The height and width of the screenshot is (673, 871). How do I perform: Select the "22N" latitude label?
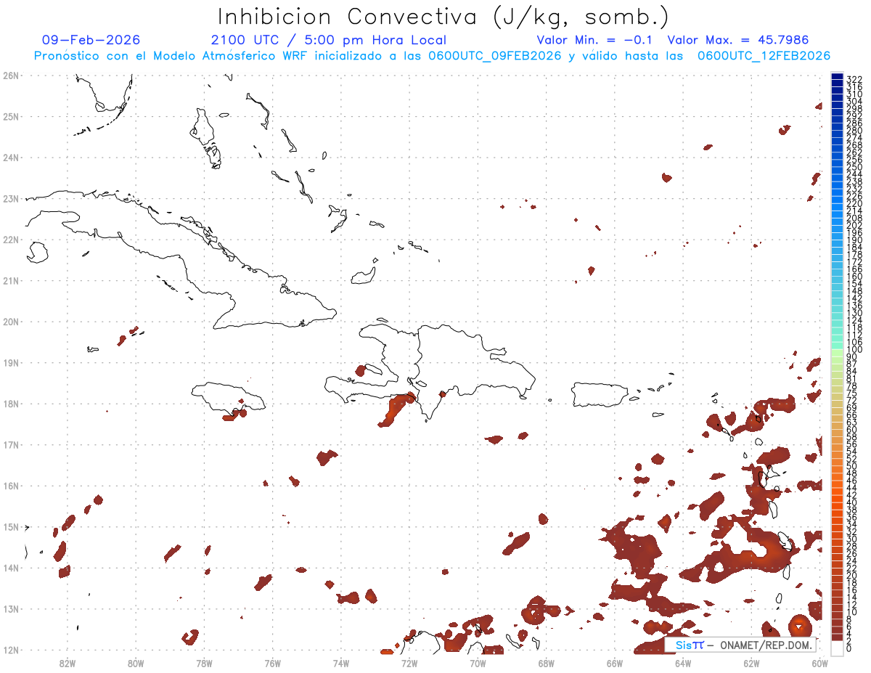10,240
